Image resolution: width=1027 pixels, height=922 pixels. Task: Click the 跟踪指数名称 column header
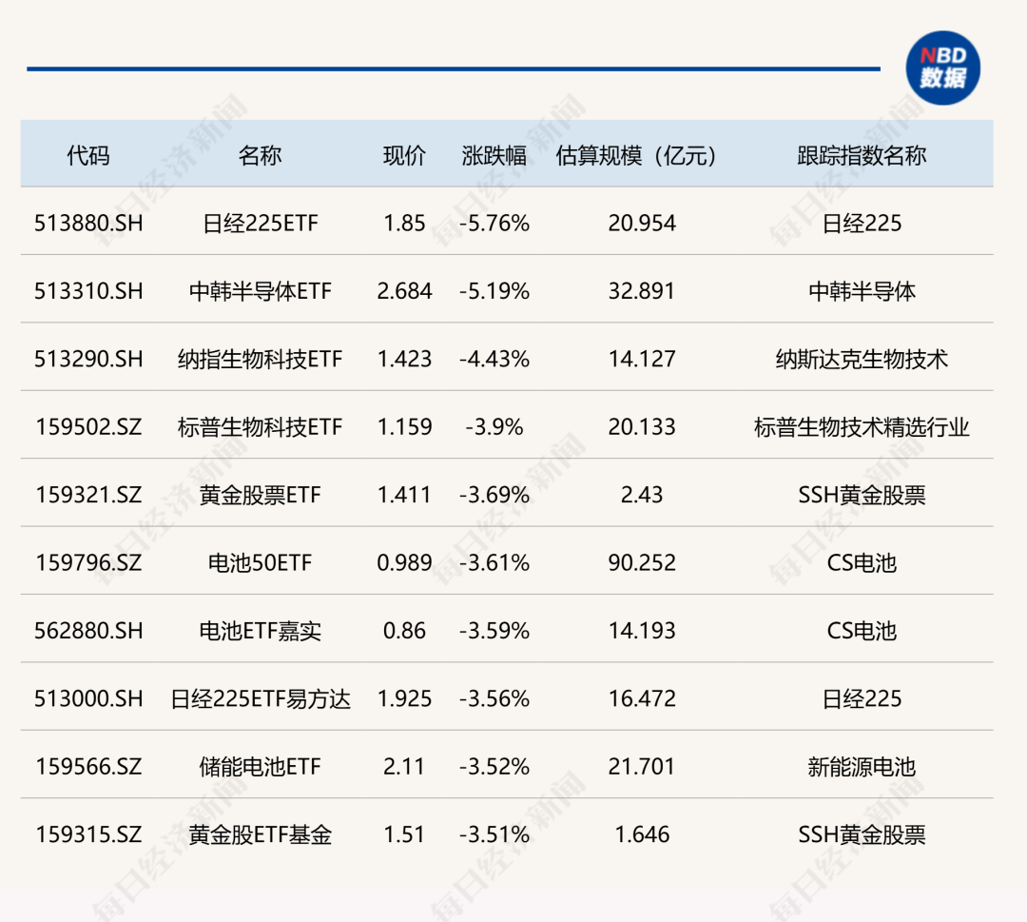pyautogui.click(x=861, y=155)
